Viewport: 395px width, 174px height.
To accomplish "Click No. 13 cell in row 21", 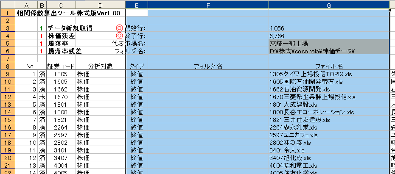I will (x=26, y=166).
